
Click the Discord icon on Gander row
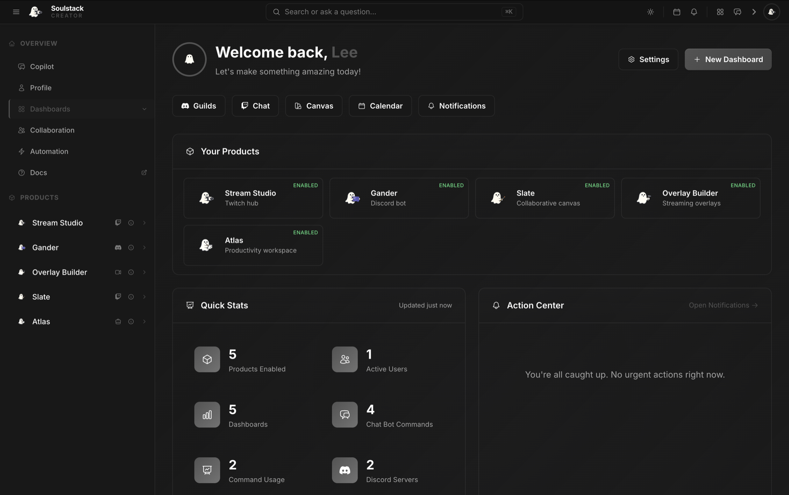[118, 247]
